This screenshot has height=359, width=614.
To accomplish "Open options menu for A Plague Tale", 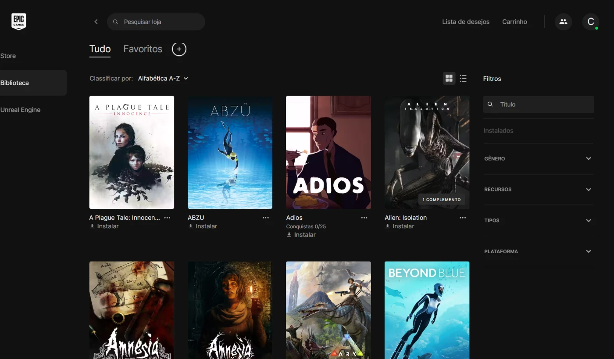I will 167,218.
